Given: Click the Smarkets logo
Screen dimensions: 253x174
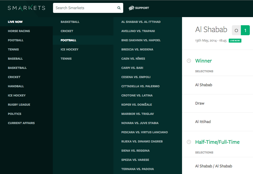Looking at the screenshot, I should (x=26, y=8).
